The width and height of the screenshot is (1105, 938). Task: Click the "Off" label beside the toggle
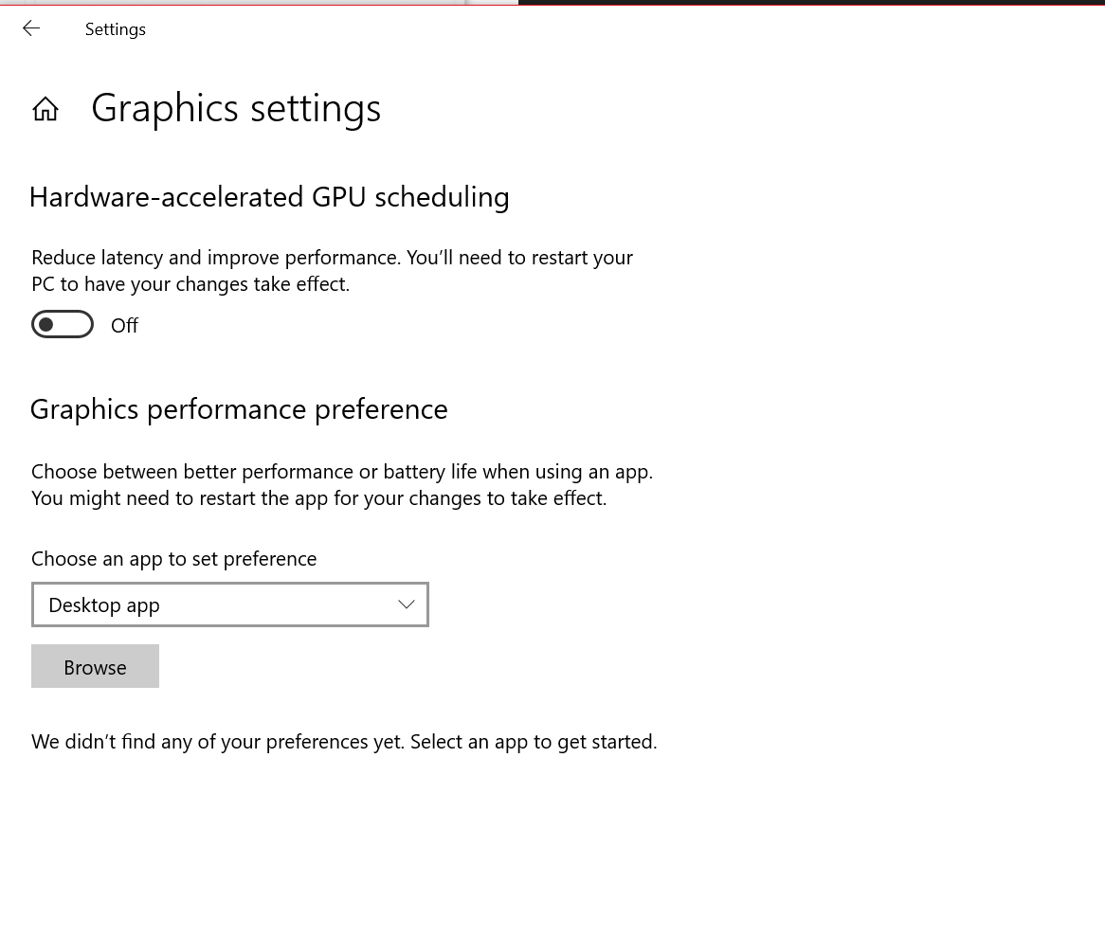pos(124,326)
